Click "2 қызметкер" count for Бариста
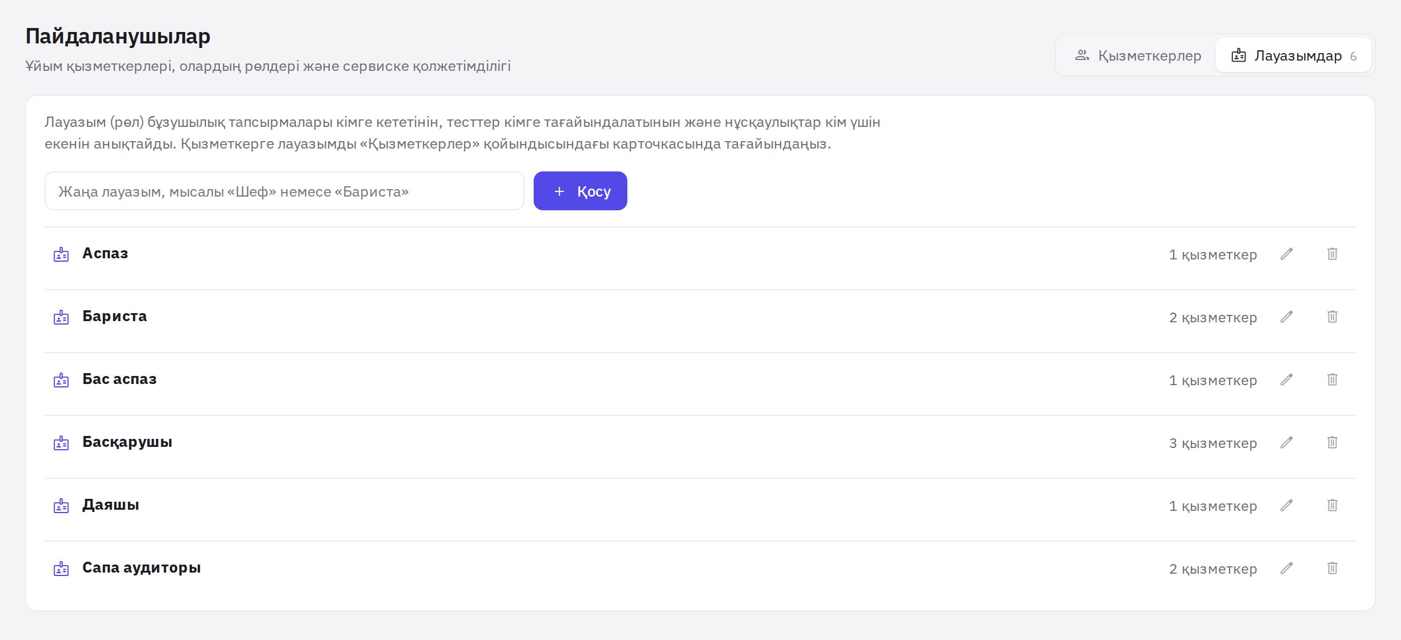Screen dimensions: 1401x640 click(x=1213, y=317)
